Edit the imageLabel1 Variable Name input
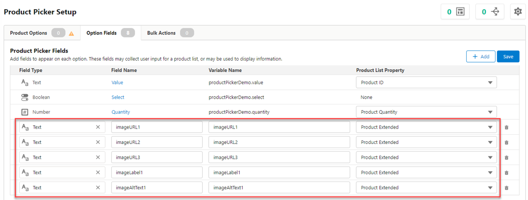This screenshot has height=200, width=528. 279,172
